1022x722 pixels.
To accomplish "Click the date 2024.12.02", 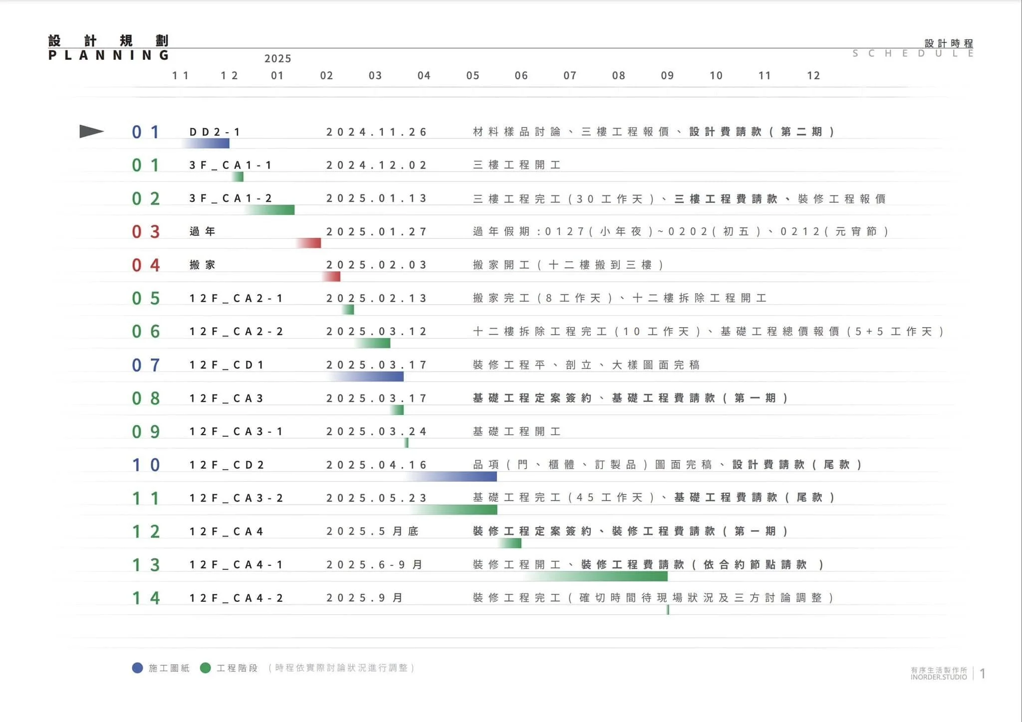I will pos(377,165).
